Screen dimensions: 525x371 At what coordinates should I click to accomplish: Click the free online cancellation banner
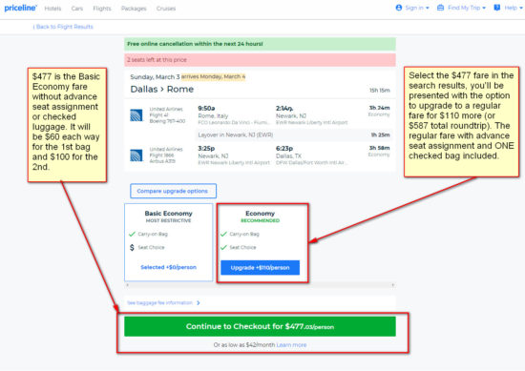click(x=260, y=44)
